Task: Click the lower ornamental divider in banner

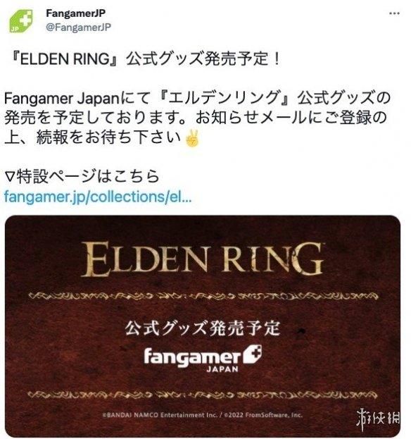Action: tap(203, 395)
